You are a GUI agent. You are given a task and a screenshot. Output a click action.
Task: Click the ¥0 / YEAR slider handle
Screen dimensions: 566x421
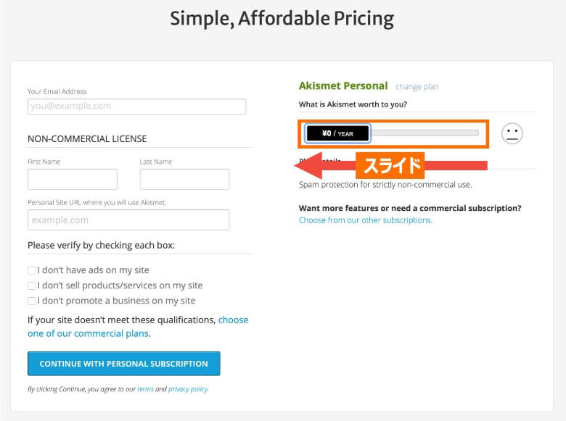338,133
